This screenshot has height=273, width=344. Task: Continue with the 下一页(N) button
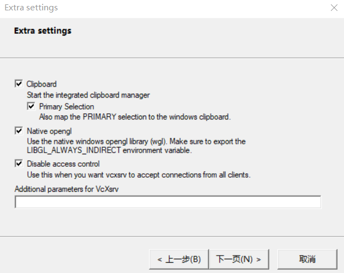(x=239, y=259)
